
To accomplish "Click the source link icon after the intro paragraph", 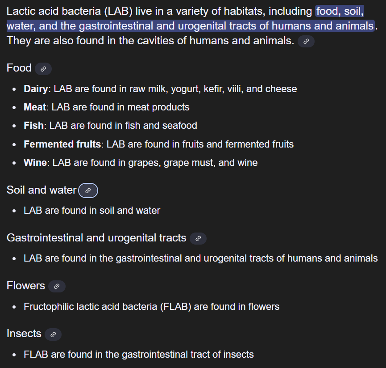I will 306,41.
